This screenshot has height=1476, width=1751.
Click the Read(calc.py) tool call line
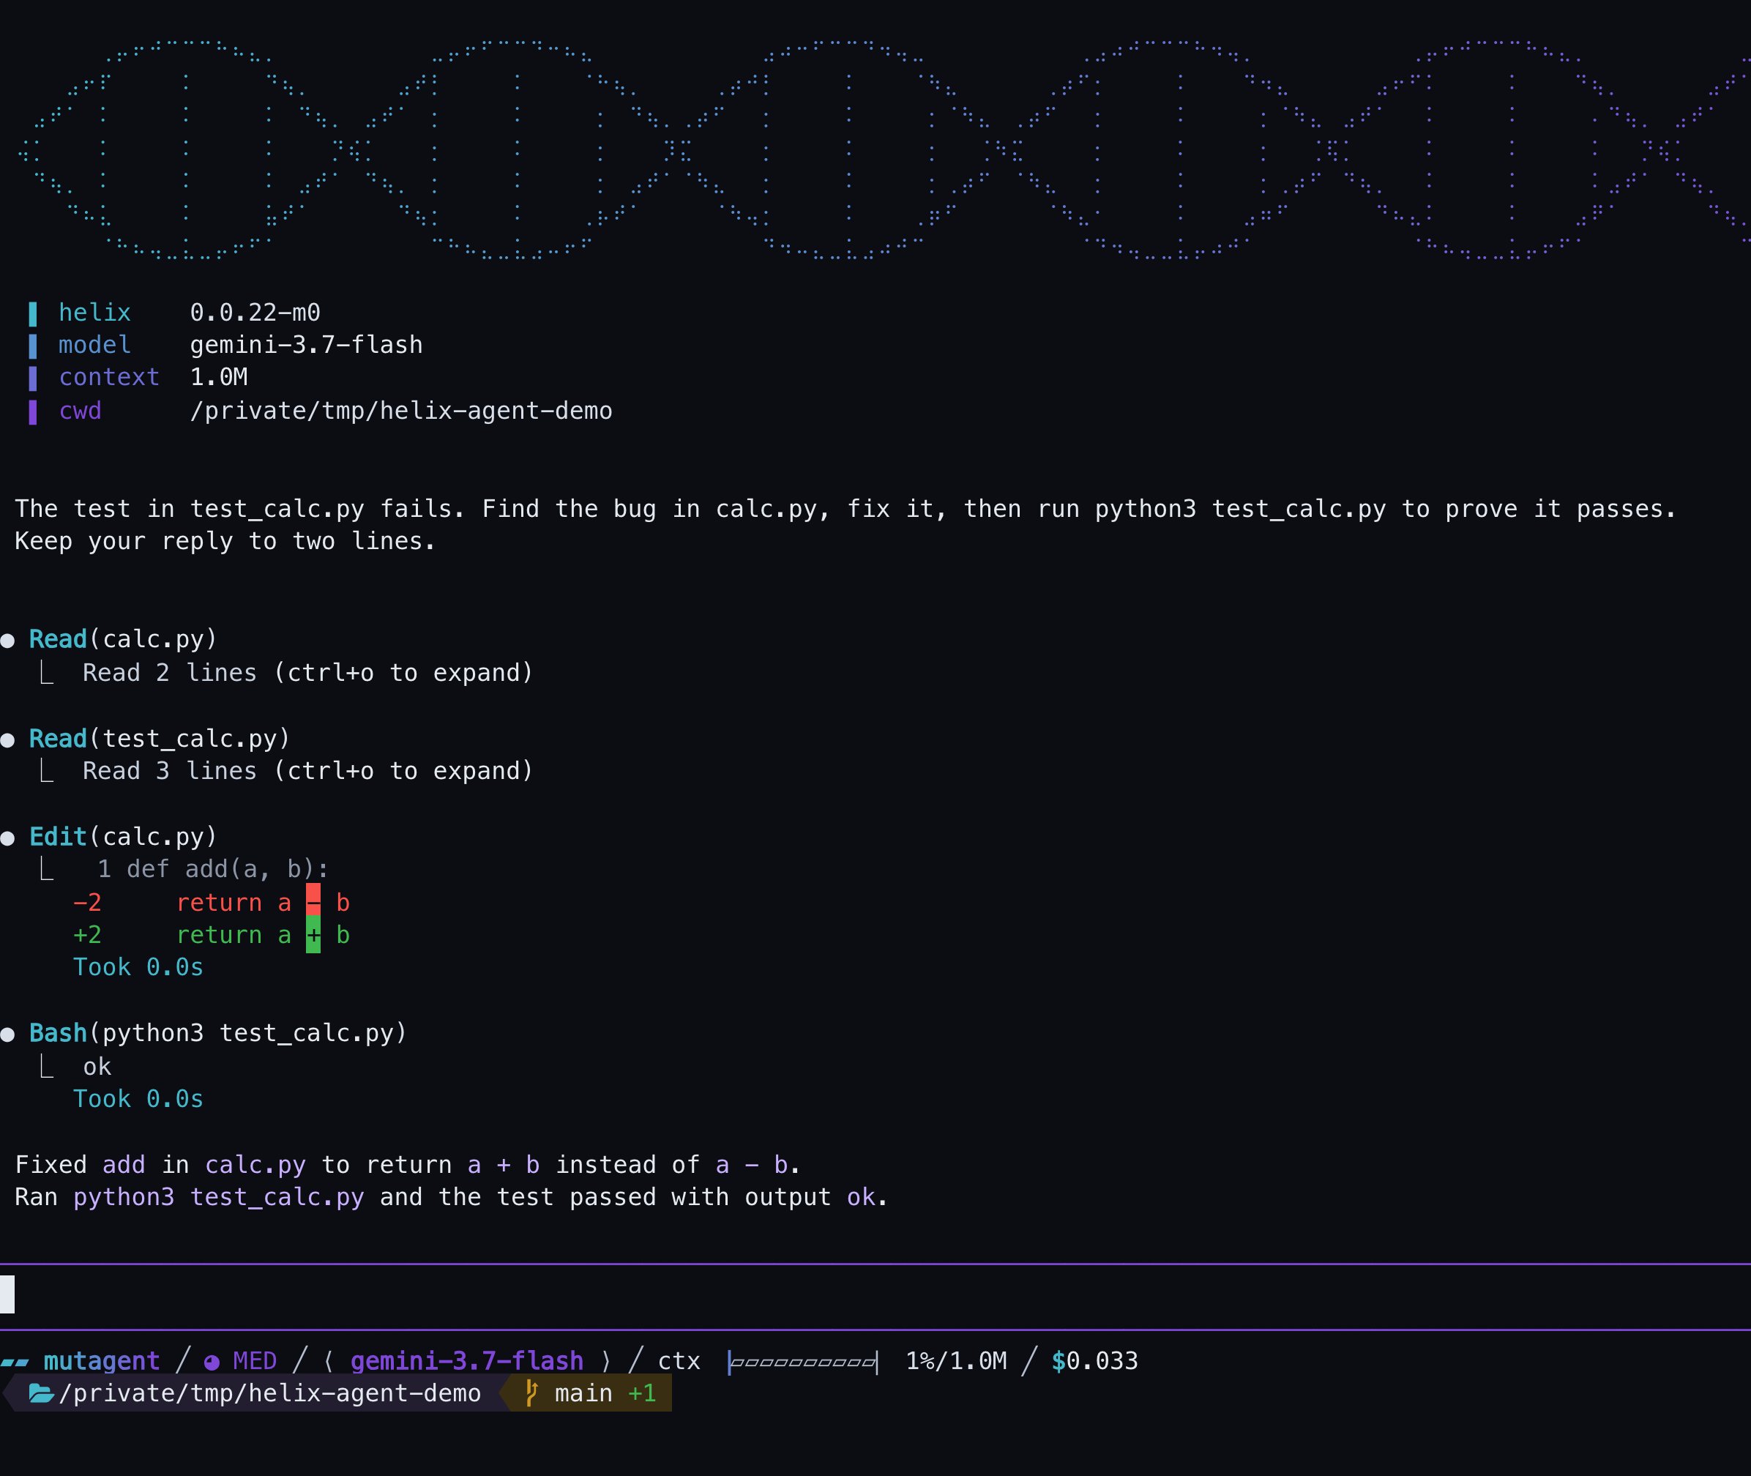coord(123,640)
